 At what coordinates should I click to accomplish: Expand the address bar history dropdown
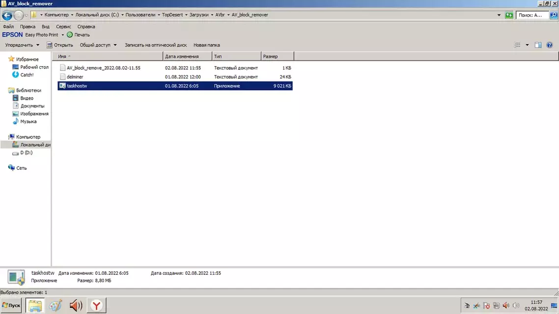tap(500, 15)
